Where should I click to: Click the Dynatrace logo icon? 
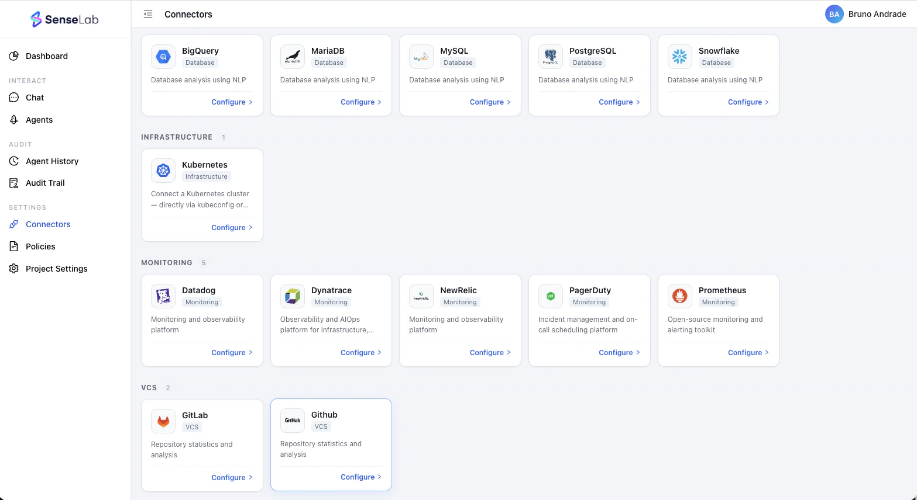(293, 296)
